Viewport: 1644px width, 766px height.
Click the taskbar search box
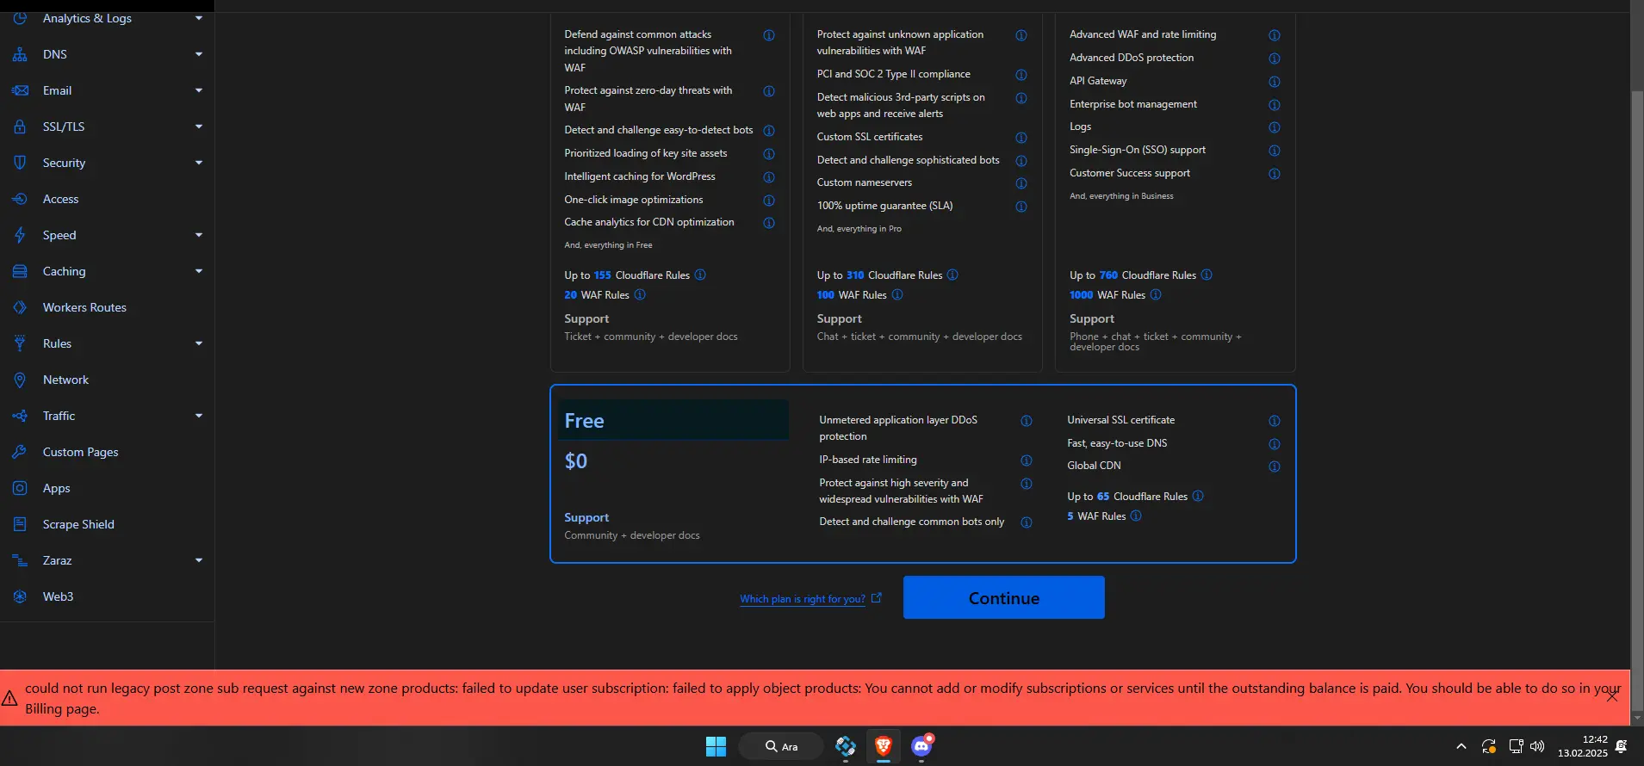point(781,746)
